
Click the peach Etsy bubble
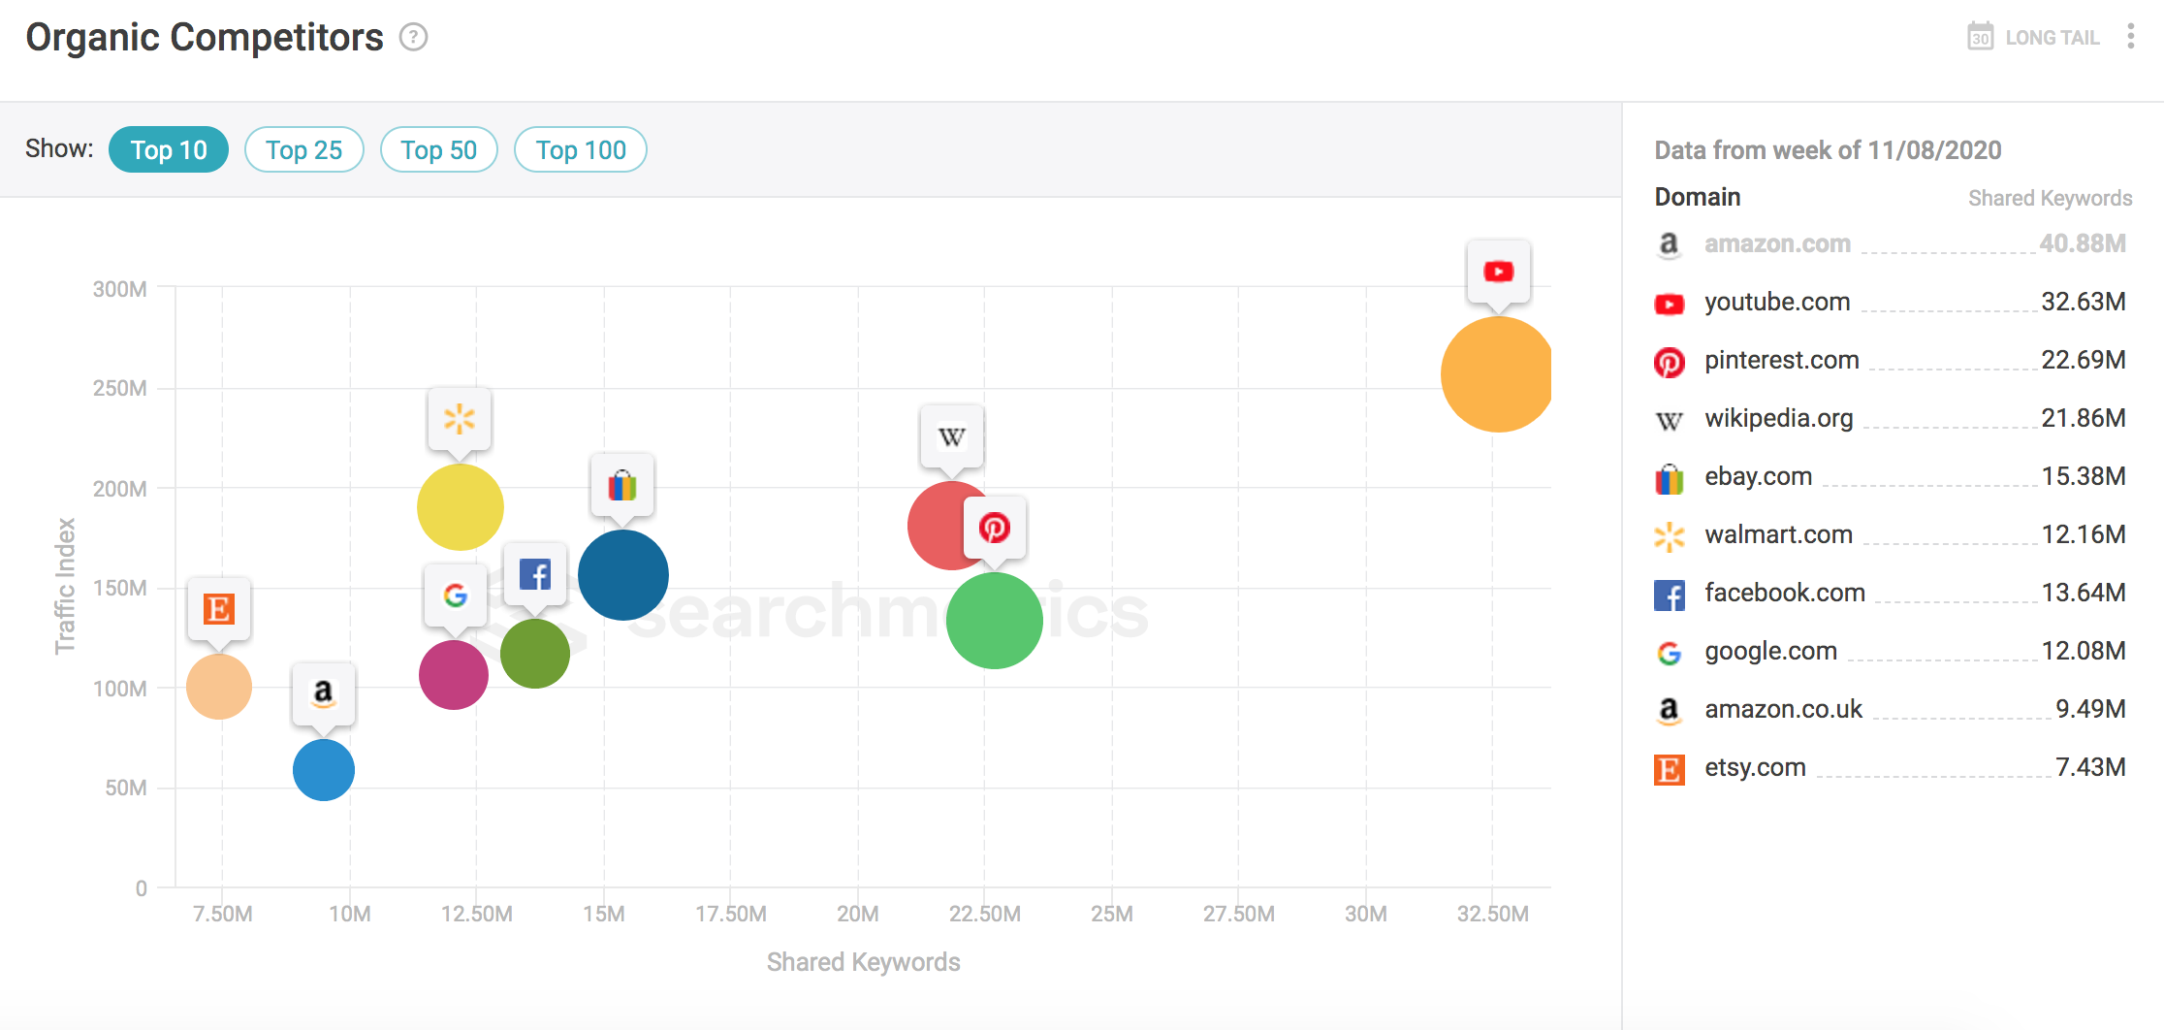click(x=219, y=687)
